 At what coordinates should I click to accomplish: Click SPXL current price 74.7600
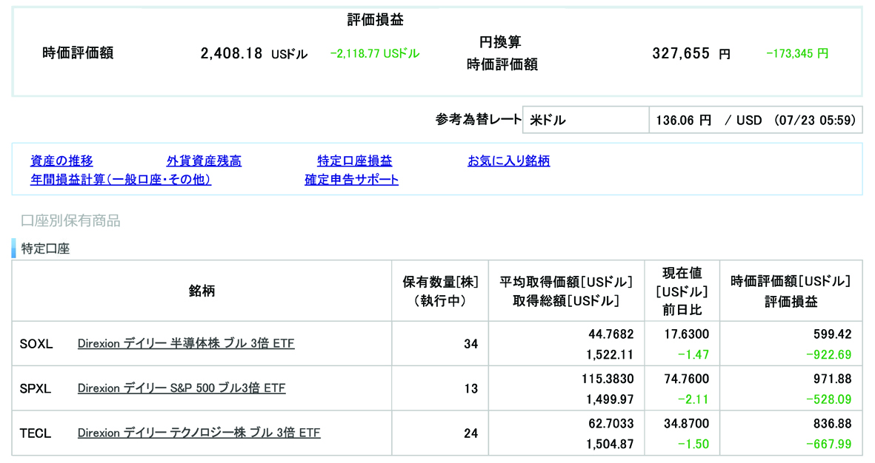pyautogui.click(x=686, y=379)
